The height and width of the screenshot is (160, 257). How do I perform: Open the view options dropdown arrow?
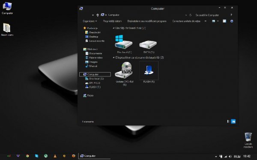(218, 21)
